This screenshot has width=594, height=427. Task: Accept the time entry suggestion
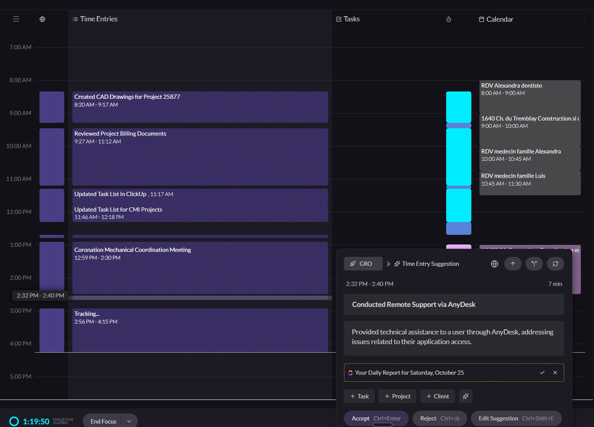coord(376,418)
